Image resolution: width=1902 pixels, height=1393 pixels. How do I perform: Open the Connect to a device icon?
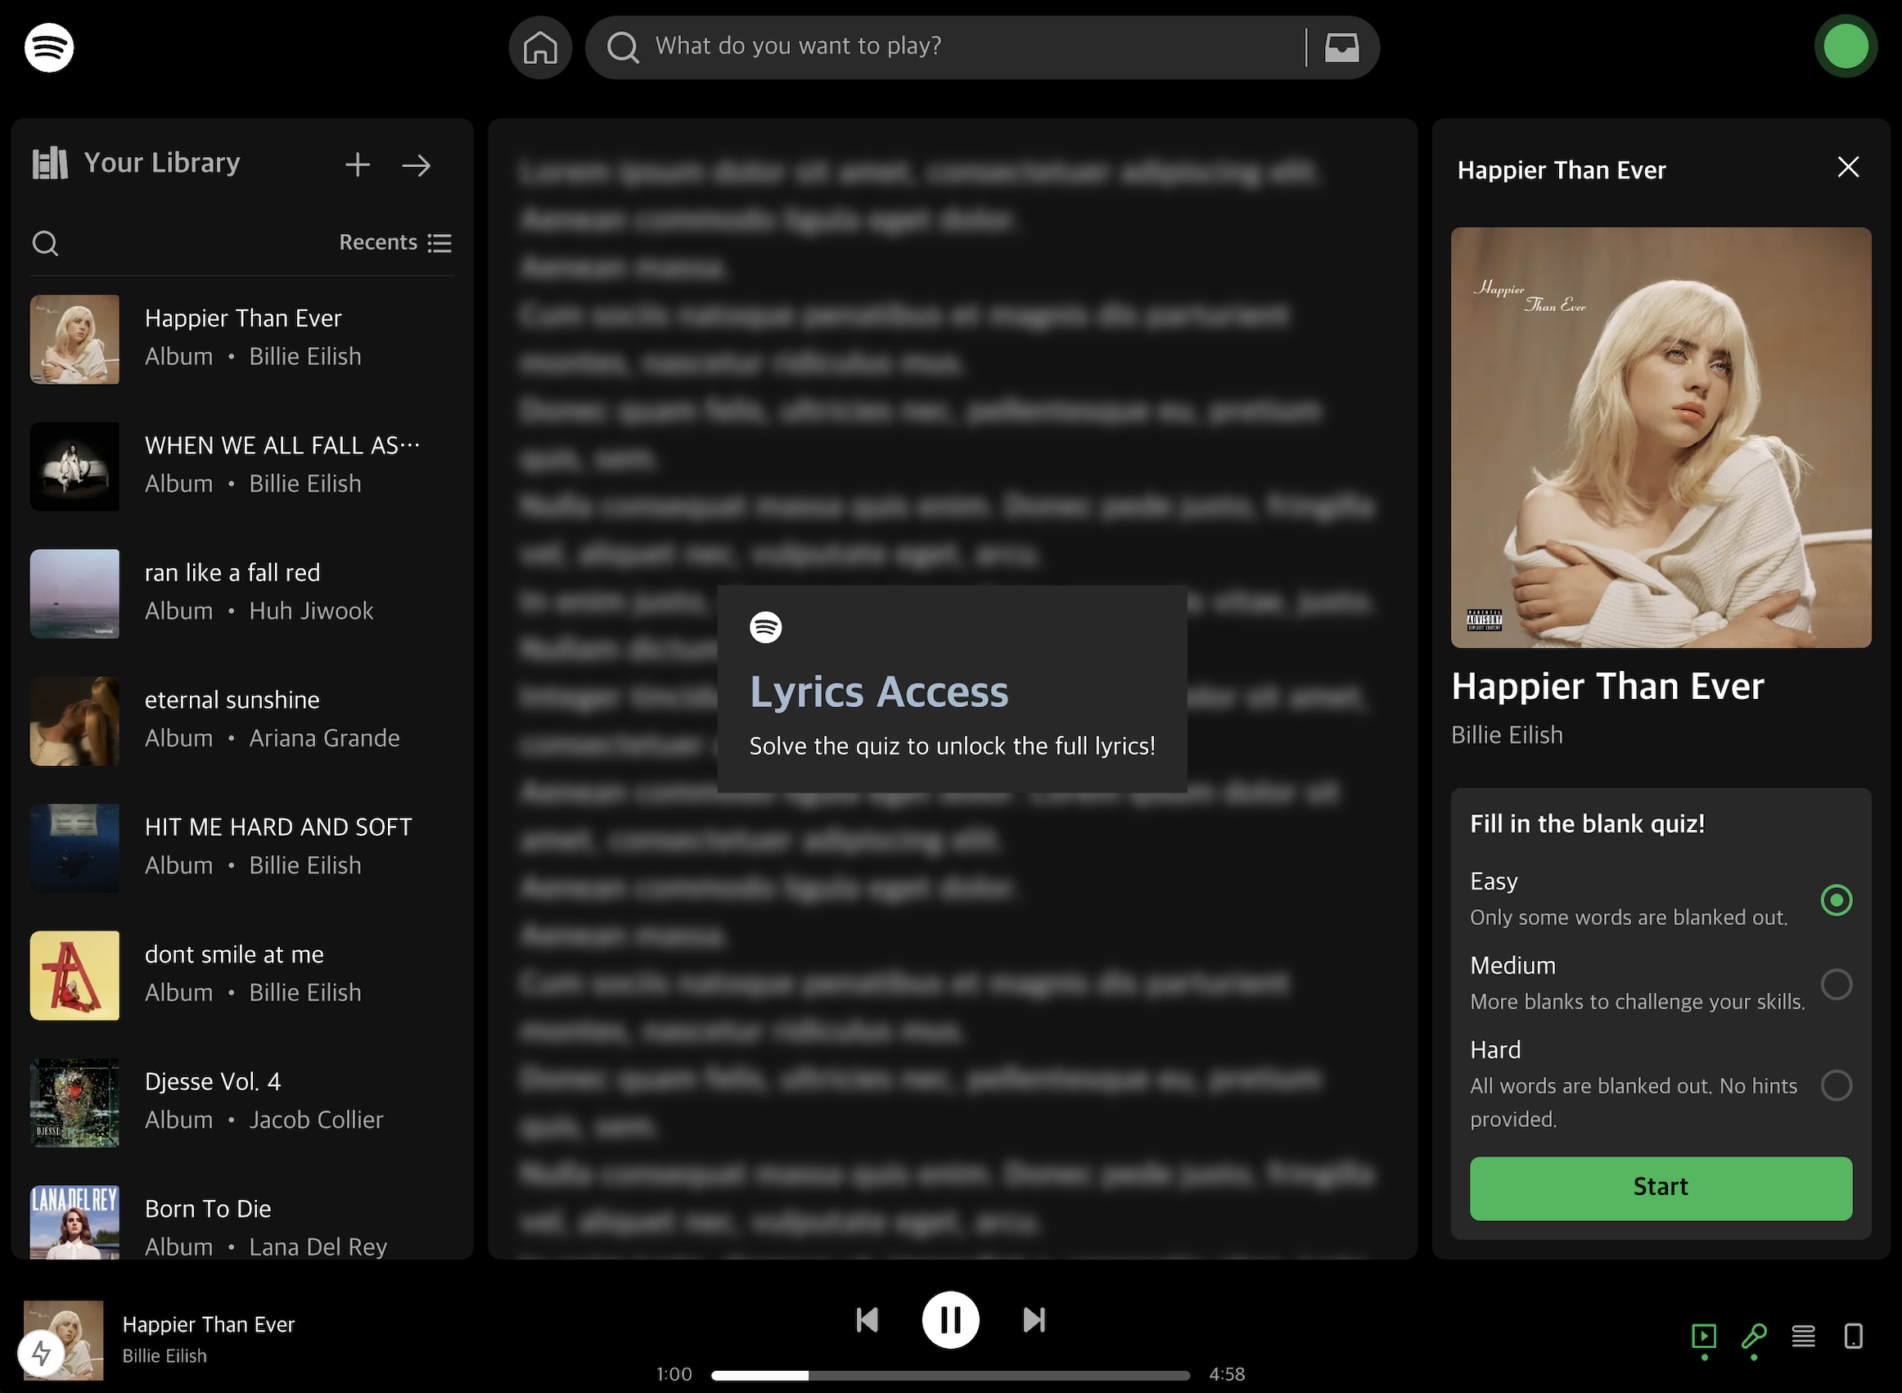click(1853, 1337)
